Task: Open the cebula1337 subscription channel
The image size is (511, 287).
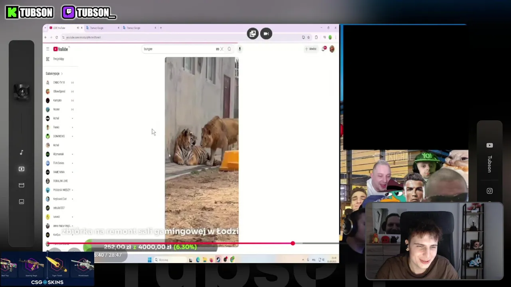Action: pyautogui.click(x=56, y=208)
